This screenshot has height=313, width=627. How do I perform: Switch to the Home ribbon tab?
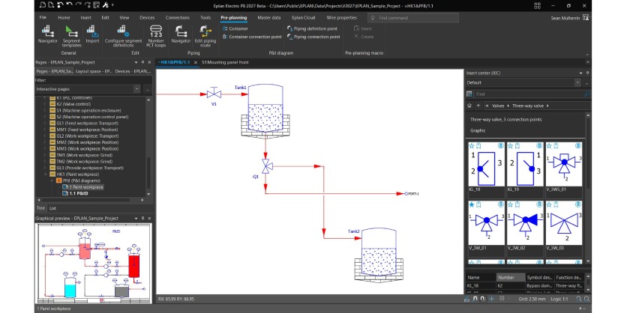64,17
